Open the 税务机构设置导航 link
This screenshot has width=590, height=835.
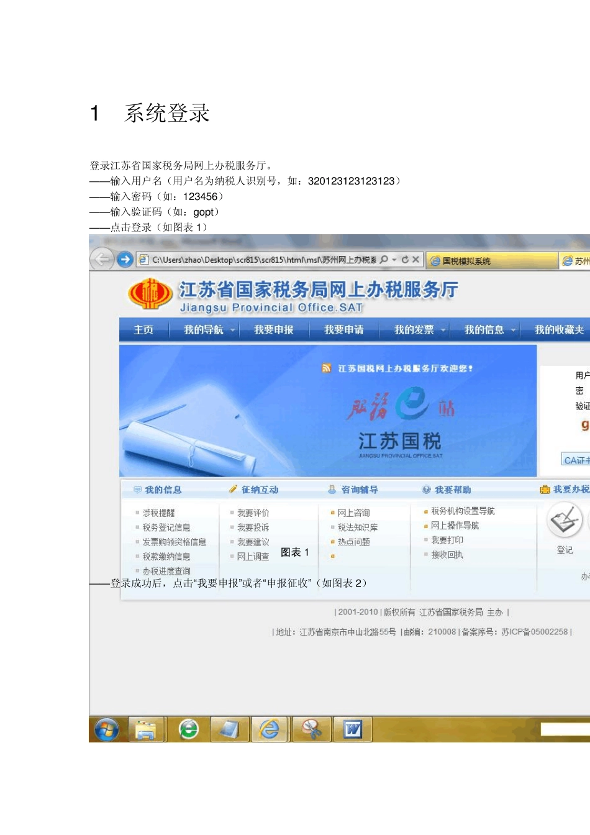[x=463, y=511]
